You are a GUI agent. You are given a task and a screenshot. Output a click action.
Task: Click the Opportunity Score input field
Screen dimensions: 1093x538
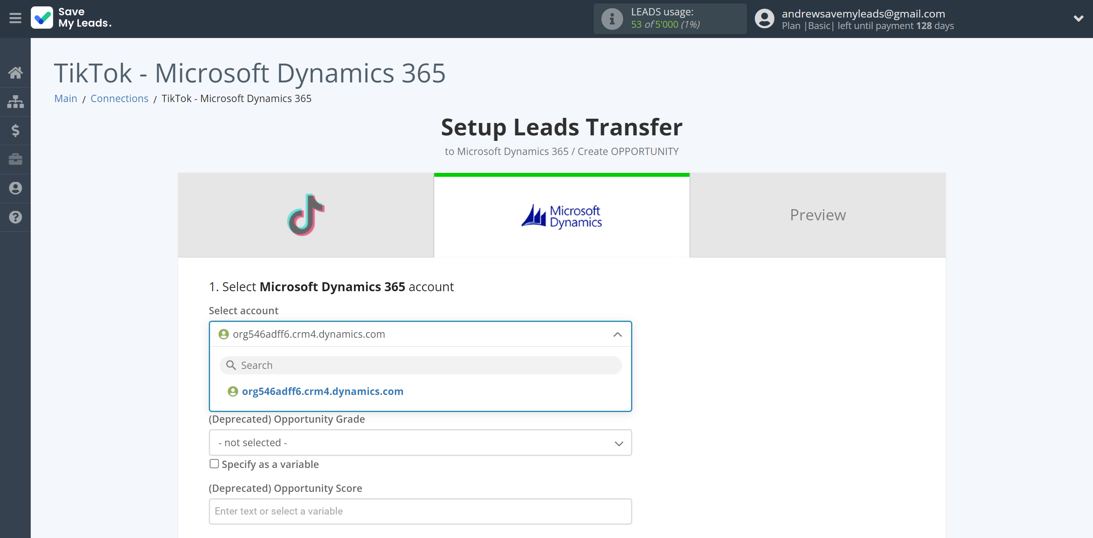[420, 512]
